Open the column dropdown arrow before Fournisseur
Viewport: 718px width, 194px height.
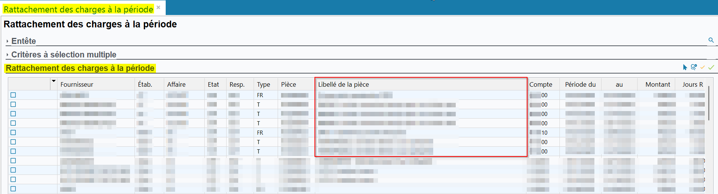click(53, 81)
